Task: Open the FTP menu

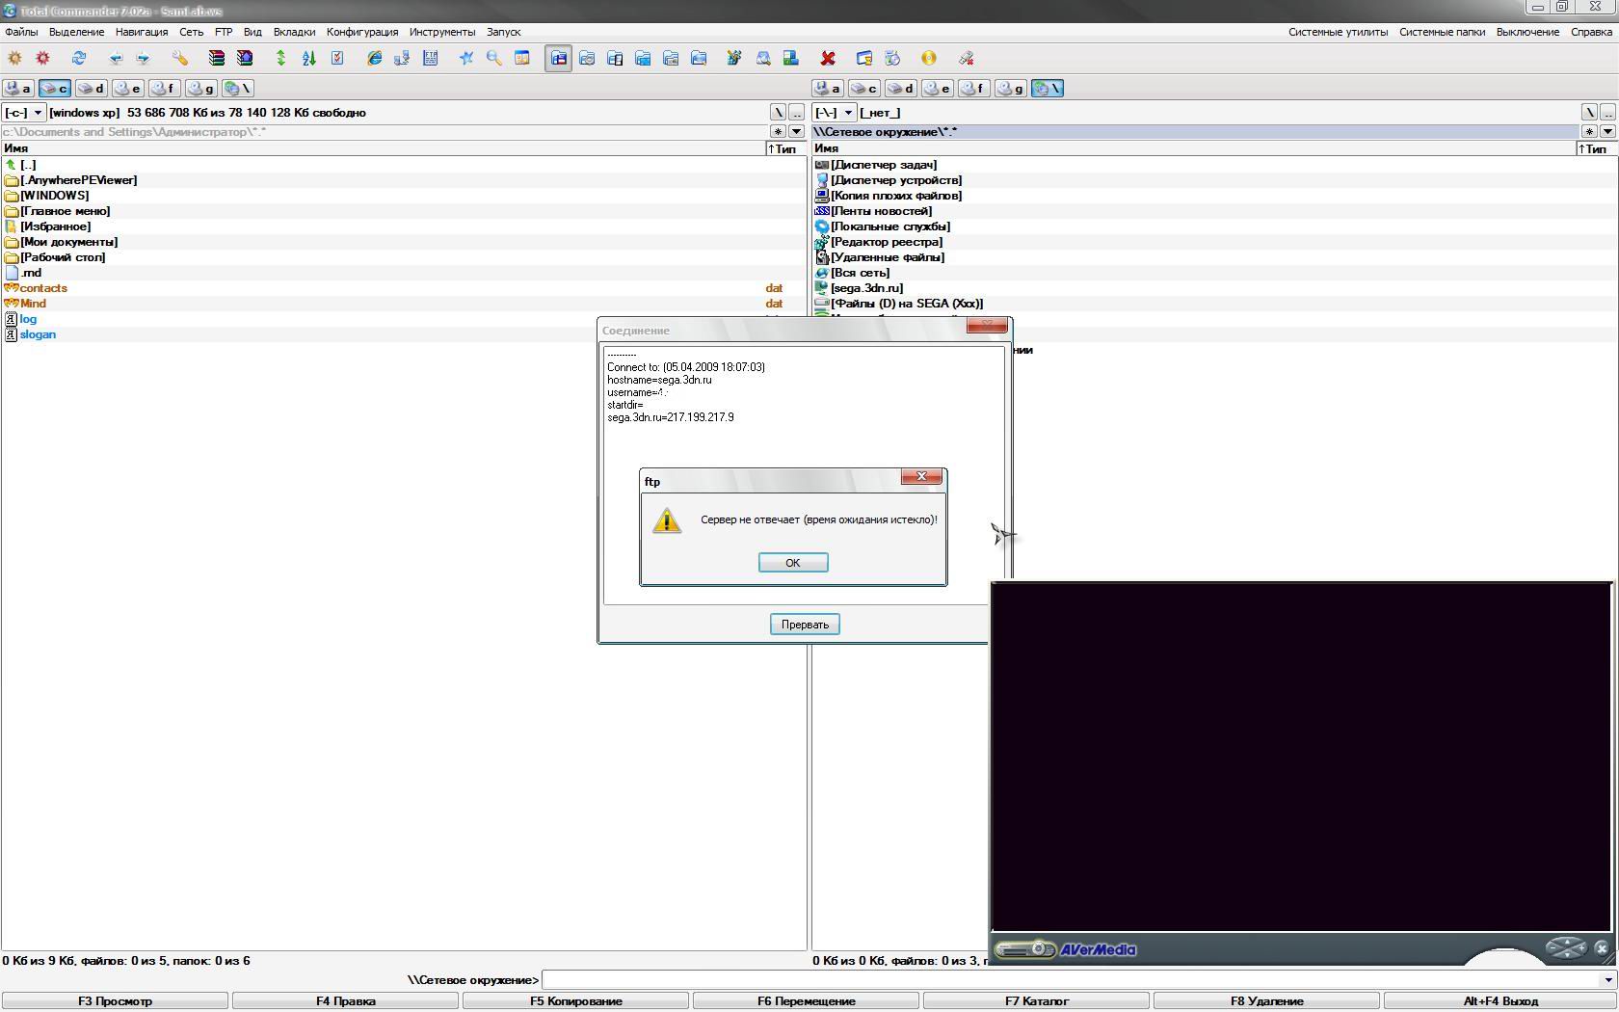Action: 224,32
